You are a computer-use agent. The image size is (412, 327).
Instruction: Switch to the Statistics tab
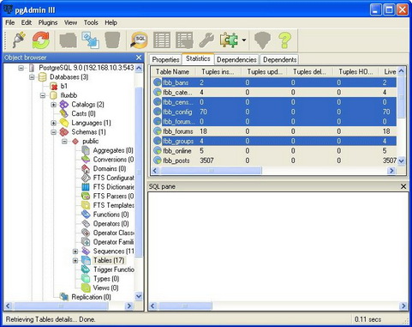198,58
